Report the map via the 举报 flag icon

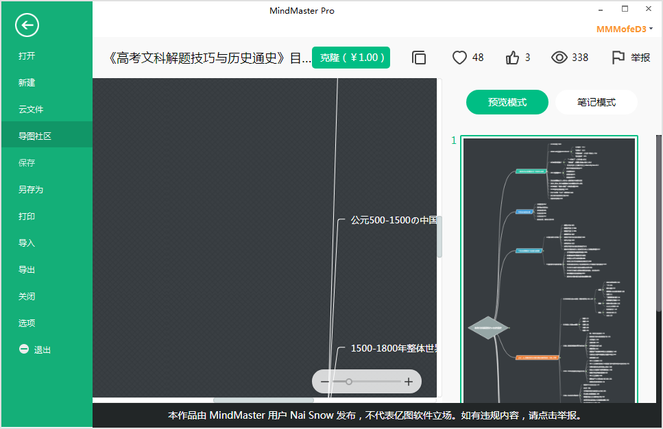point(618,58)
